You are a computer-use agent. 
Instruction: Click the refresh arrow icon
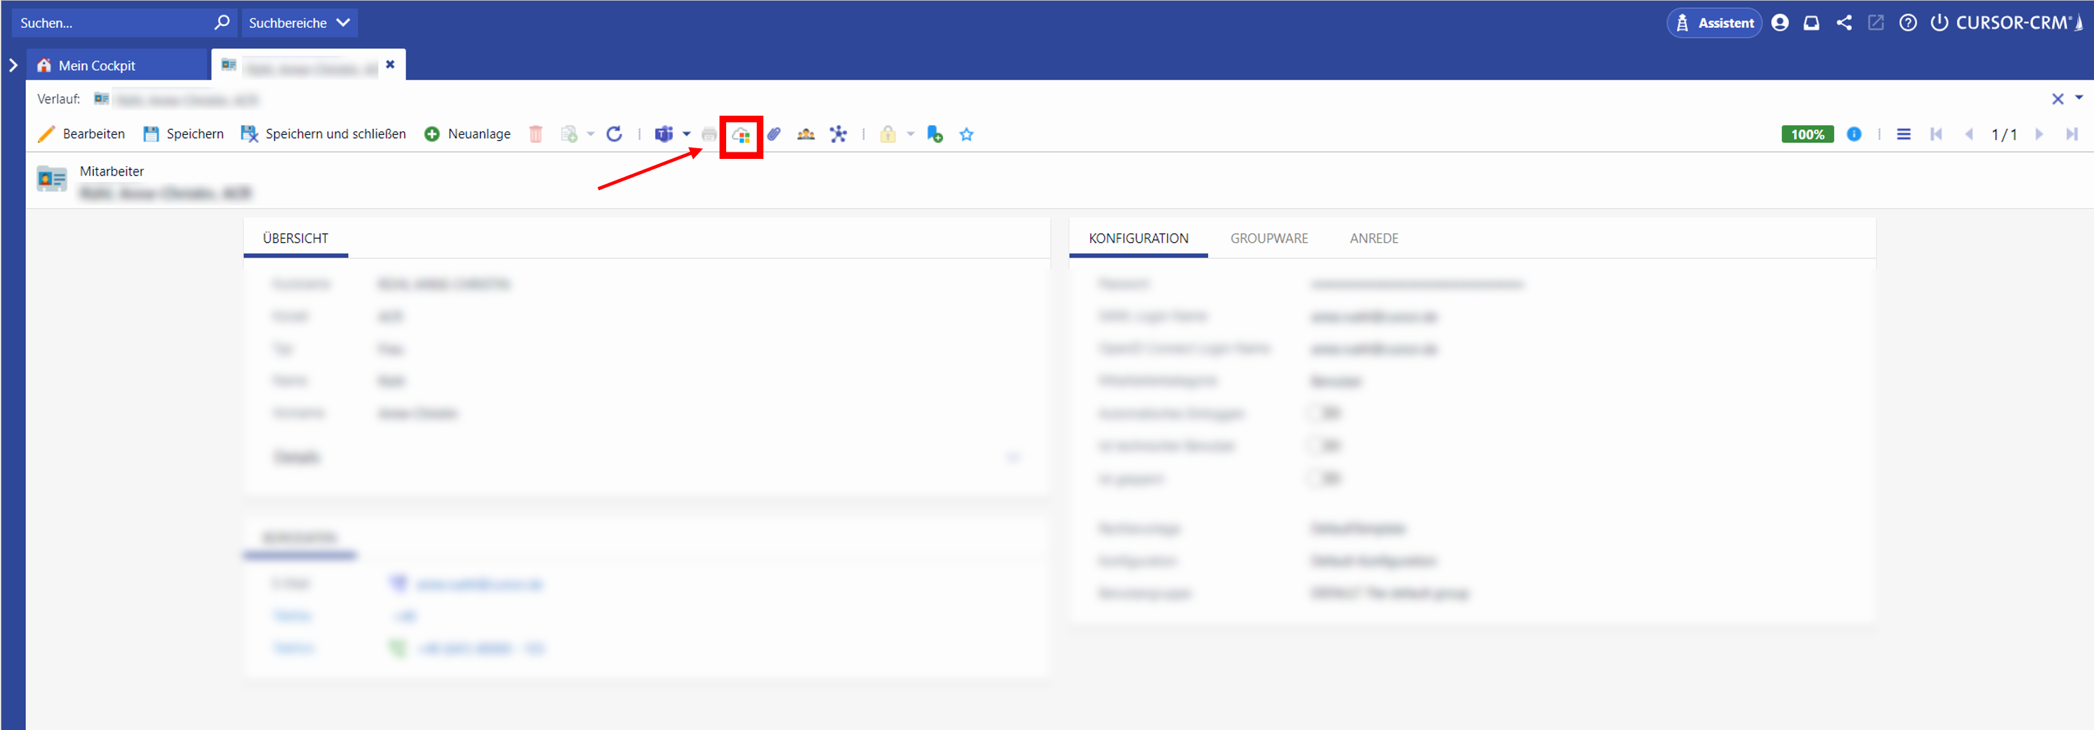pyautogui.click(x=614, y=134)
